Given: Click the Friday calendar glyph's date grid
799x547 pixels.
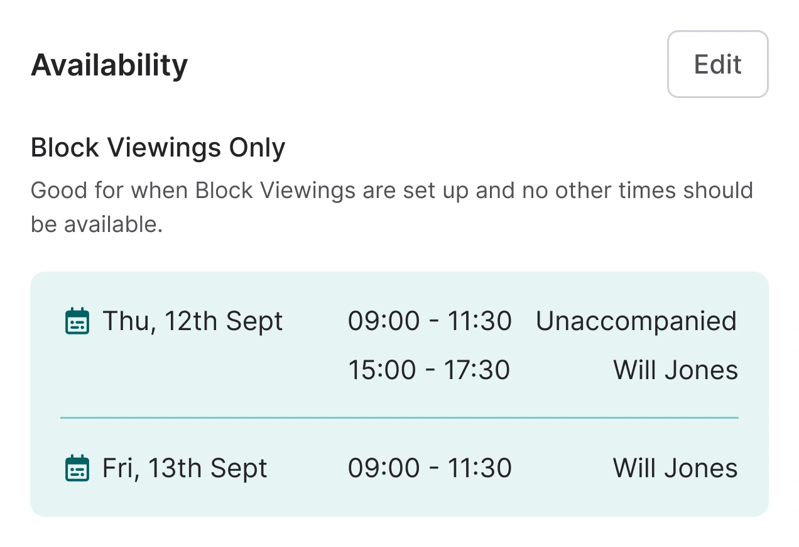Looking at the screenshot, I should click(77, 472).
